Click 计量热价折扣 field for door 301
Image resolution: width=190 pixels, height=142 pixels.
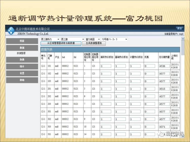tap(135, 111)
